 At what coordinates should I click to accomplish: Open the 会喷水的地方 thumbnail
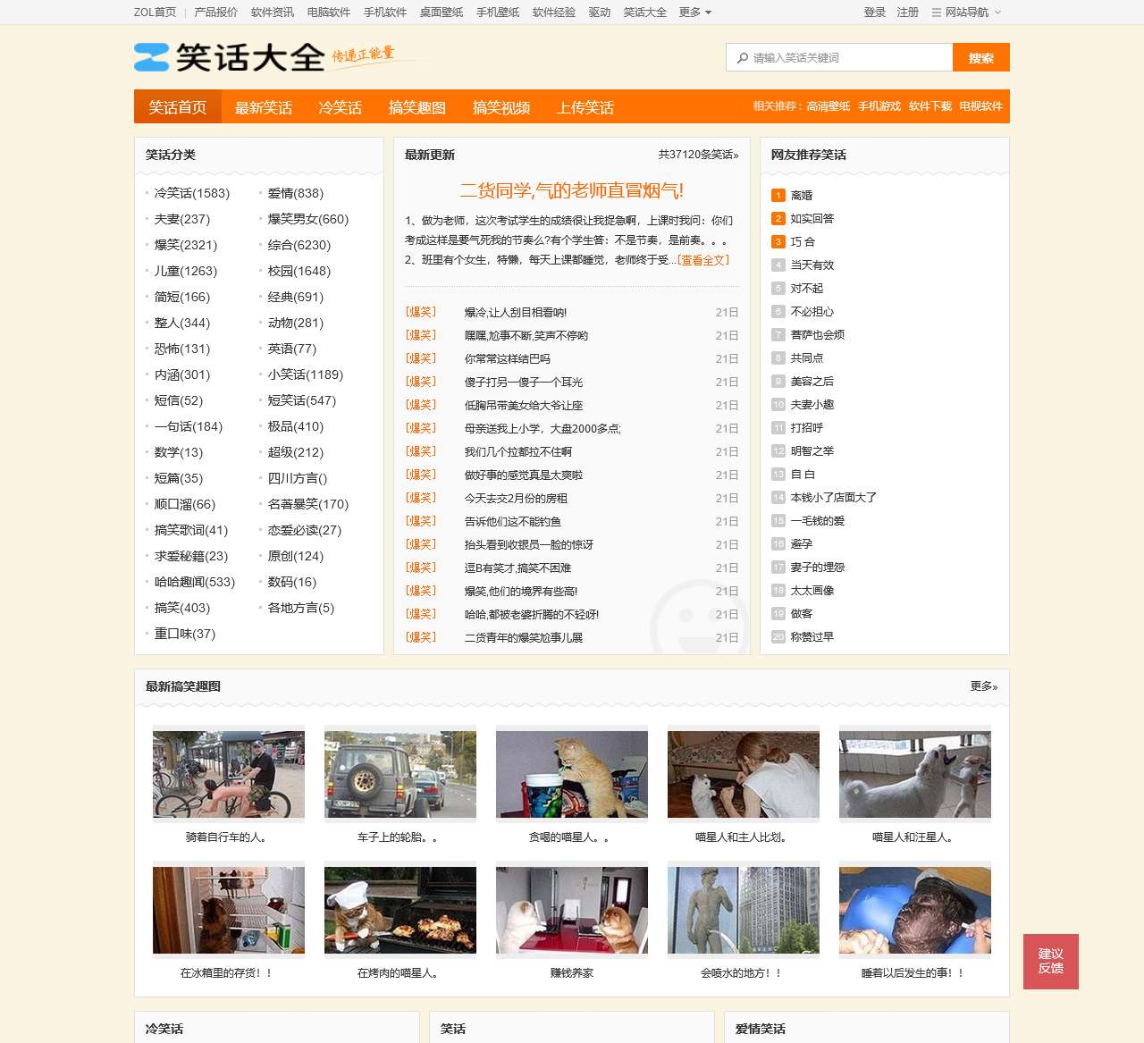(744, 910)
